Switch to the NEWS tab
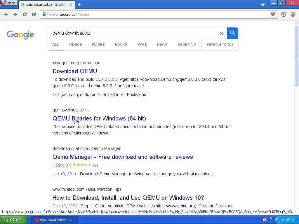This screenshot has width=299, height=224. click(x=162, y=45)
